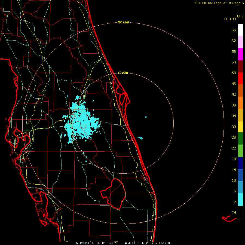Click the 'TOPS' legend heading
The image size is (245, 245).
239,16
